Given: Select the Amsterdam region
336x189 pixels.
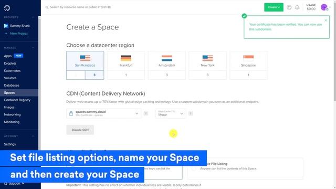Looking at the screenshot, I should click(167, 61).
